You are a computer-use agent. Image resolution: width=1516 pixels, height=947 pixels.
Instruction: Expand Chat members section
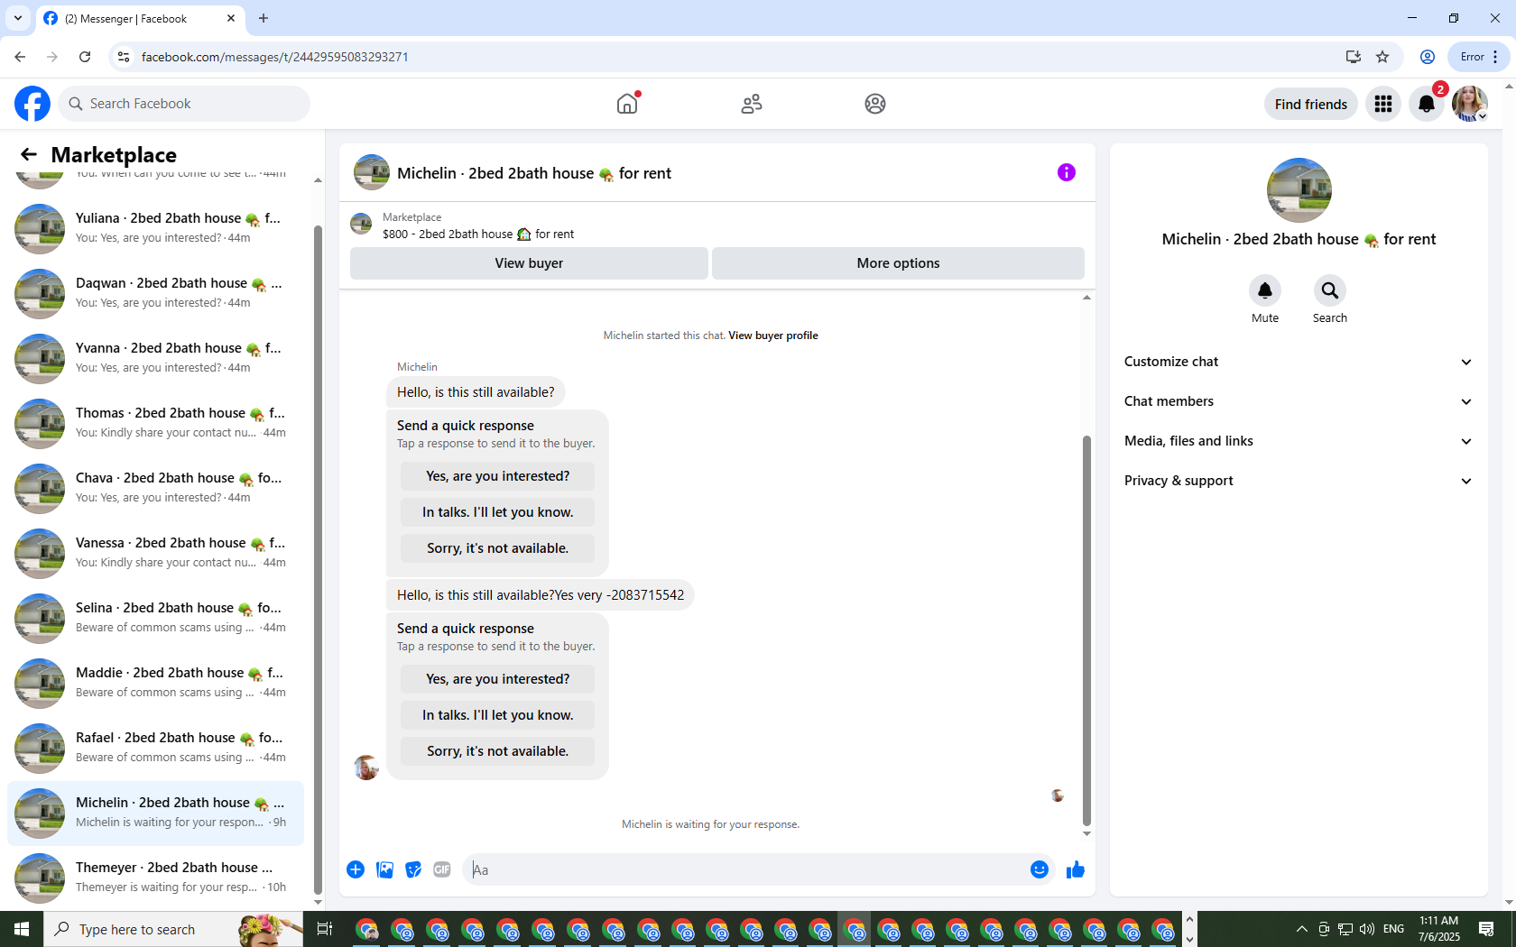[x=1299, y=401]
